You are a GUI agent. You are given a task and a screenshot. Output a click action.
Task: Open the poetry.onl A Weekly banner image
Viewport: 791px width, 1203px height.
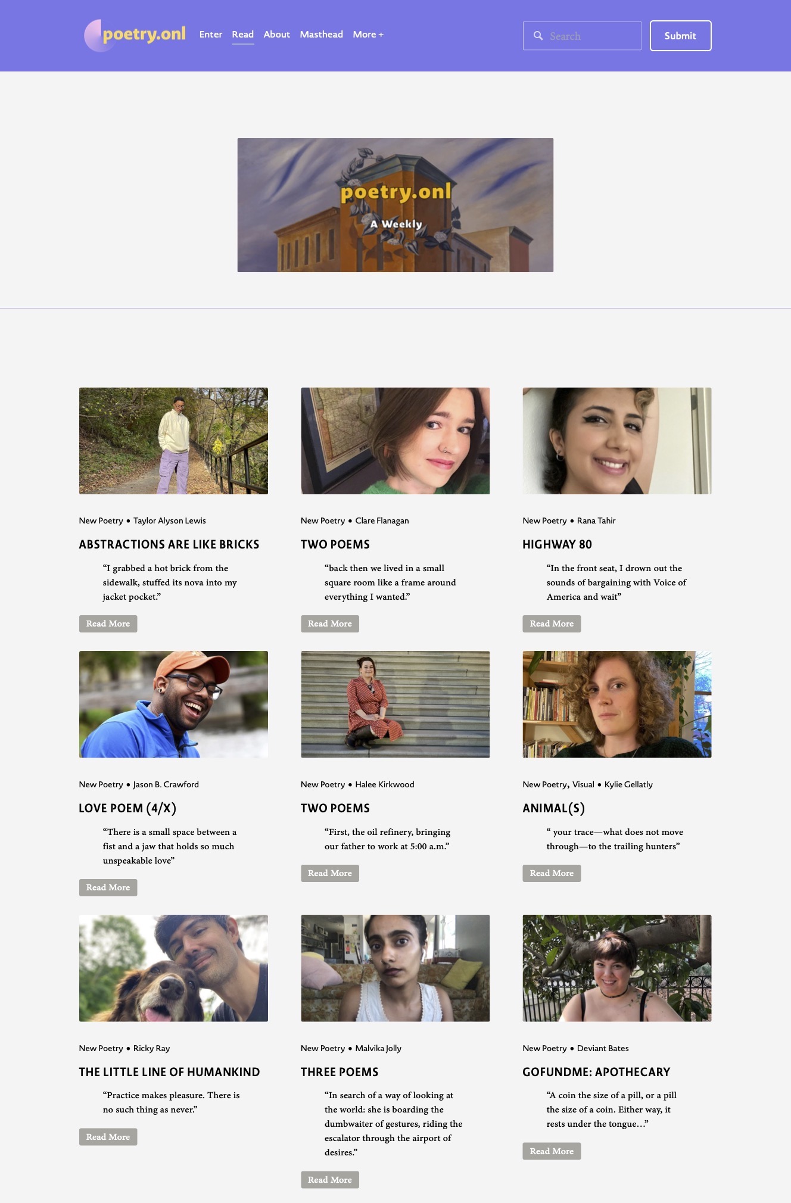tap(395, 205)
